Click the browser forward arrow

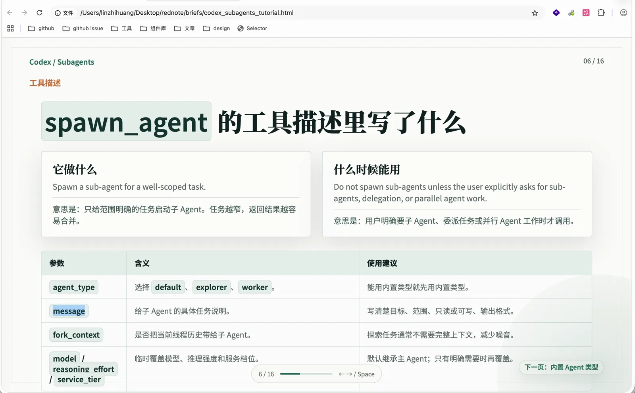tap(25, 13)
